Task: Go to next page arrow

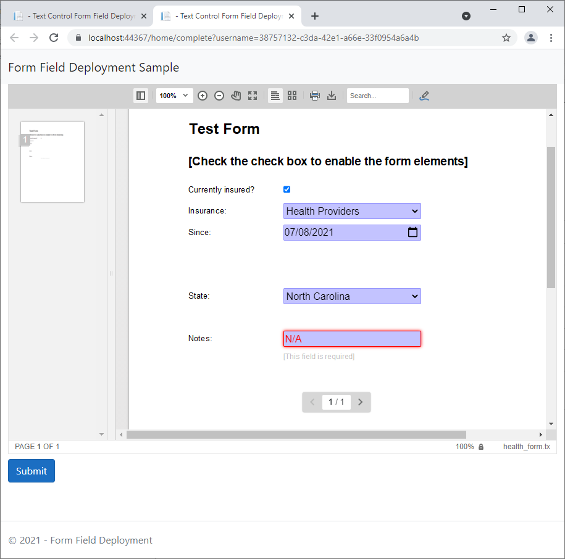Action: 361,402
